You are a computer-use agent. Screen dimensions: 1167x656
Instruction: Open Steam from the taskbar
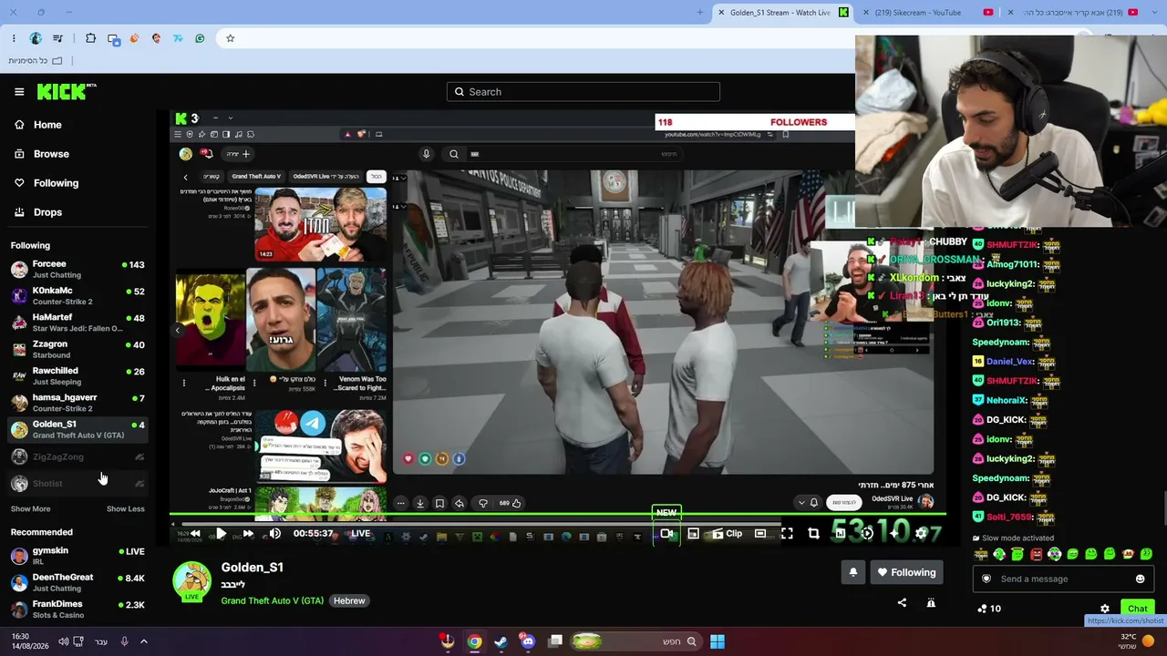click(501, 641)
